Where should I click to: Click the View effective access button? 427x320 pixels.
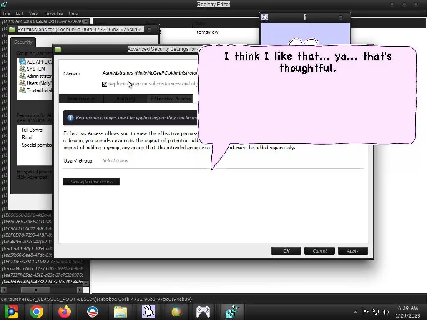(91, 182)
